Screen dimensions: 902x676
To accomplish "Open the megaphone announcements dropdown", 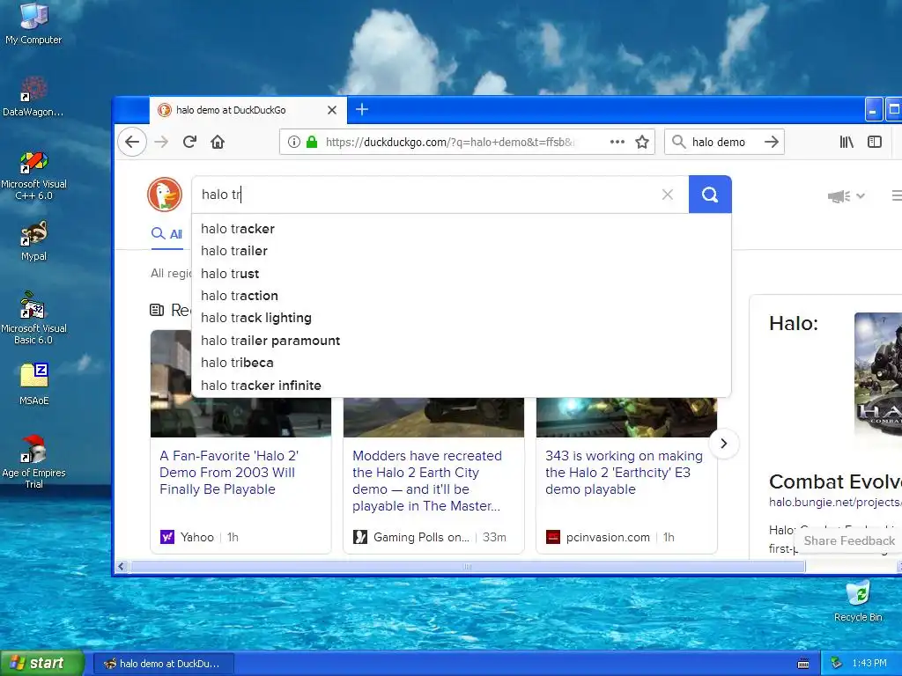I will pos(847,196).
